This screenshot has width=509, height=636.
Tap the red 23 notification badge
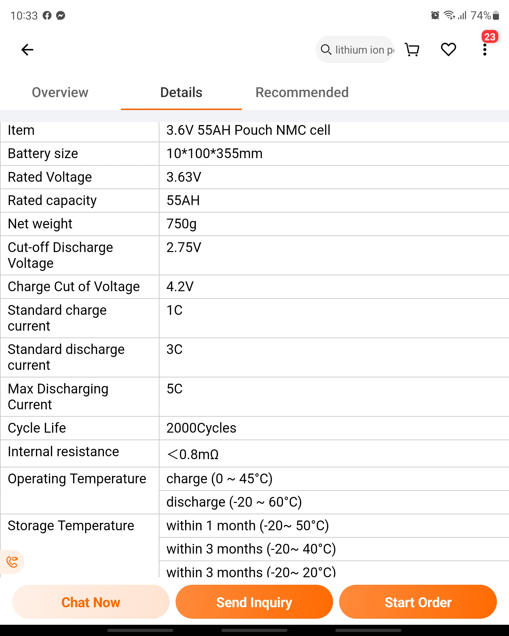[x=490, y=37]
